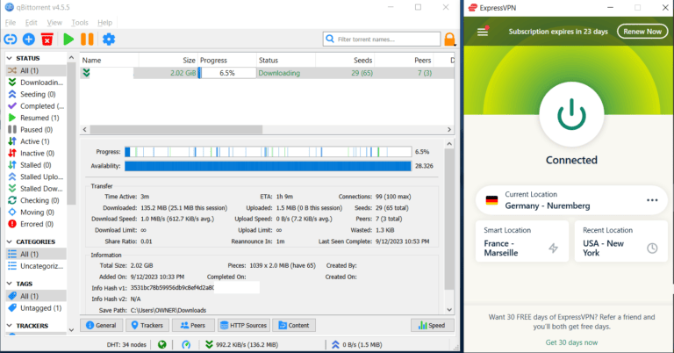Collapse the CATEGORIES section
This screenshot has height=353, width=674.
click(x=11, y=241)
